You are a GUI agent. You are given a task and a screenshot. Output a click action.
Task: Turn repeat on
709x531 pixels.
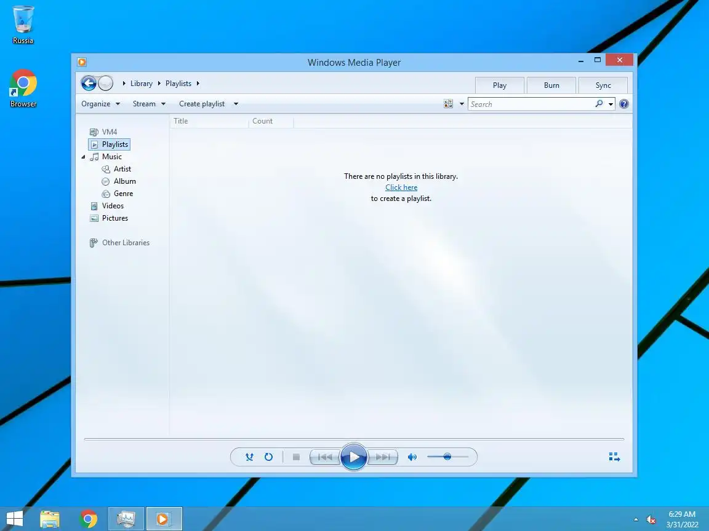pyautogui.click(x=268, y=457)
